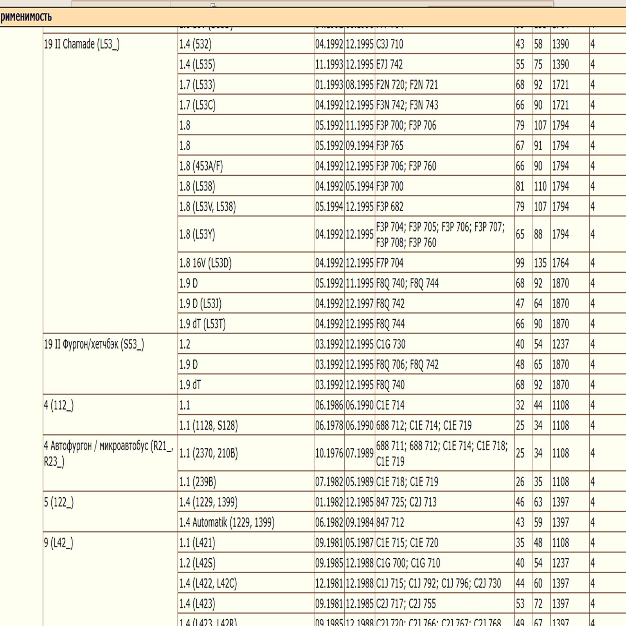Select '19 II Фургон/хетчбэк (S53_)' model cell
626x626 pixels.
[x=94, y=344]
